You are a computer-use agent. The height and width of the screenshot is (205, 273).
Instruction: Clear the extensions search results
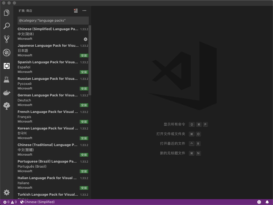coord(76,11)
